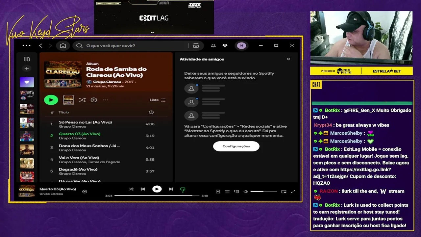
Task: Skip to the next track
Action: pyautogui.click(x=171, y=189)
